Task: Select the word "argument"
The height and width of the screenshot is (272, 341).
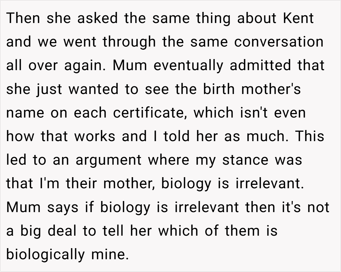Action: [x=108, y=160]
